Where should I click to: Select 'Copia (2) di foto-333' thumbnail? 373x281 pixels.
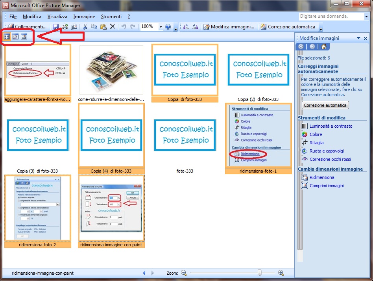pos(259,73)
